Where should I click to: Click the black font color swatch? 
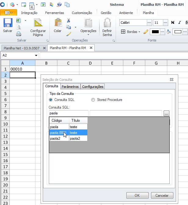click(155, 32)
